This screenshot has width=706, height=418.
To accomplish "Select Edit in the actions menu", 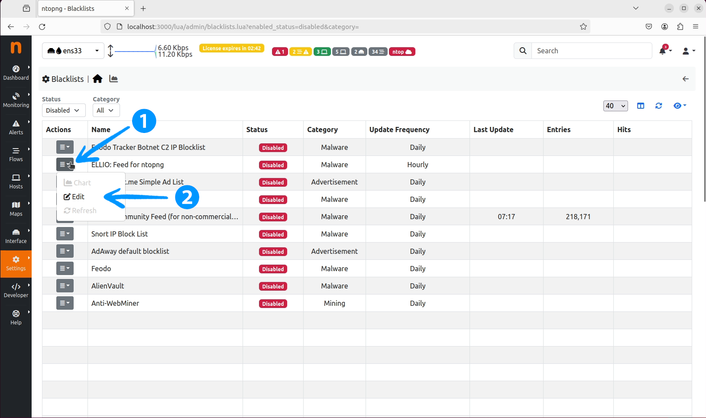I will pos(74,197).
